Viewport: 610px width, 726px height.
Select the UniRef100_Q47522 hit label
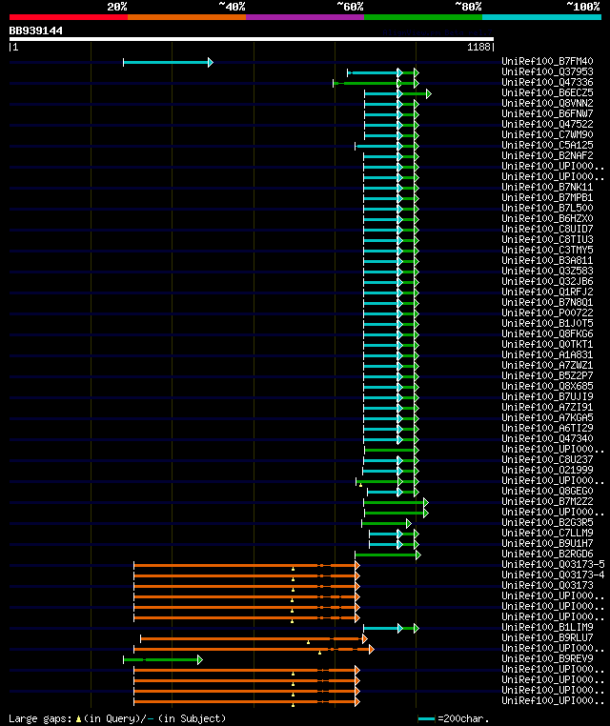[547, 124]
